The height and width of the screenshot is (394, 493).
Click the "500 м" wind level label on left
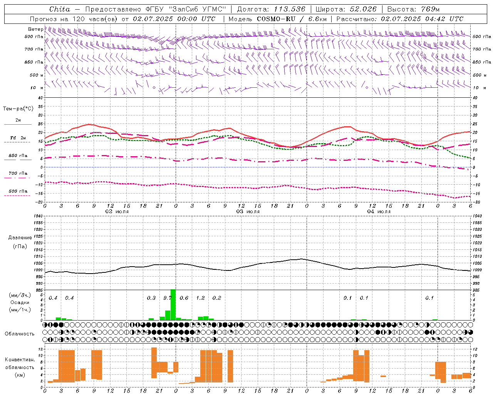[x=36, y=75]
